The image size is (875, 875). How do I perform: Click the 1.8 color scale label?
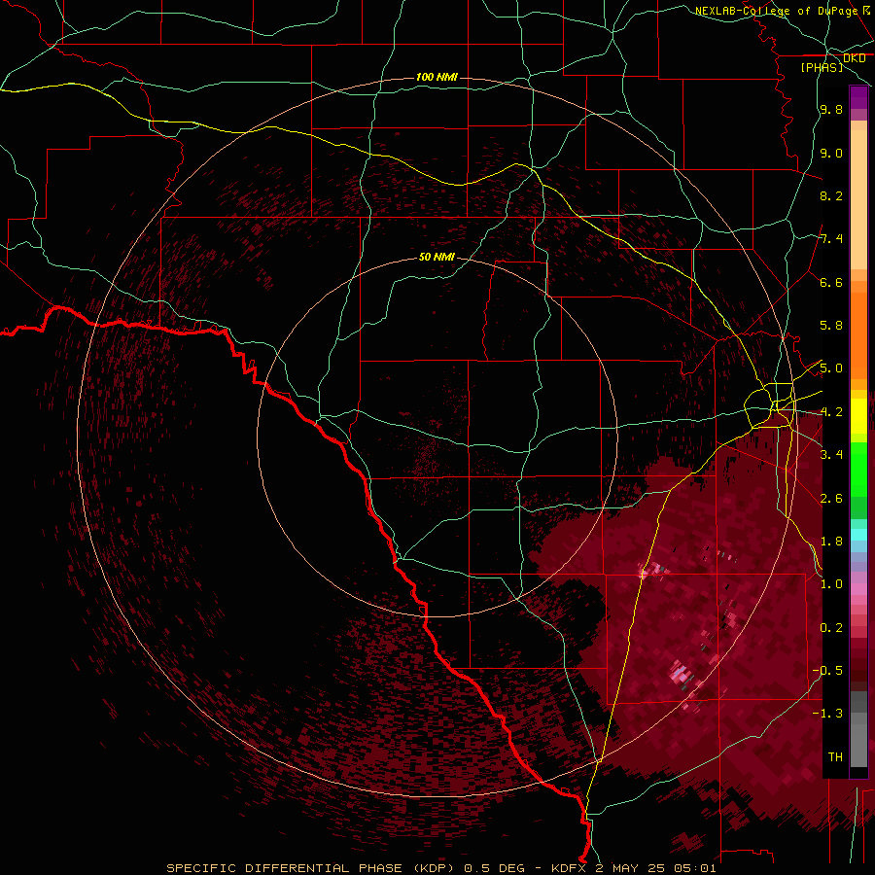(x=831, y=542)
